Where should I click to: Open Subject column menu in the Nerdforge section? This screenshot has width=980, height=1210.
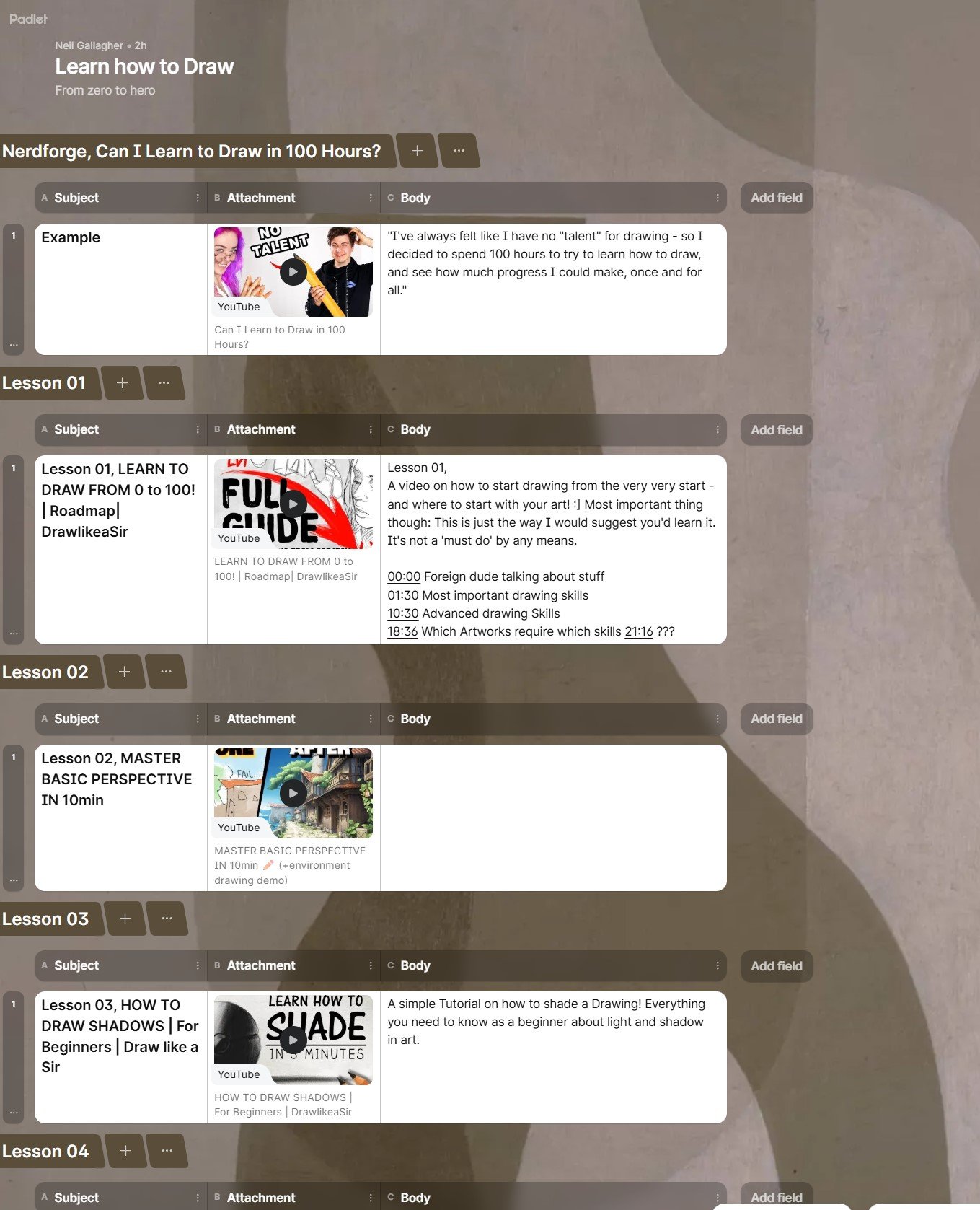(198, 198)
